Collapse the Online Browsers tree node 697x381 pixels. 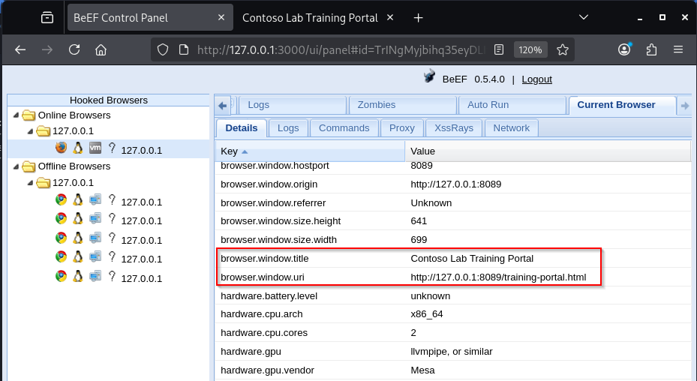point(16,115)
